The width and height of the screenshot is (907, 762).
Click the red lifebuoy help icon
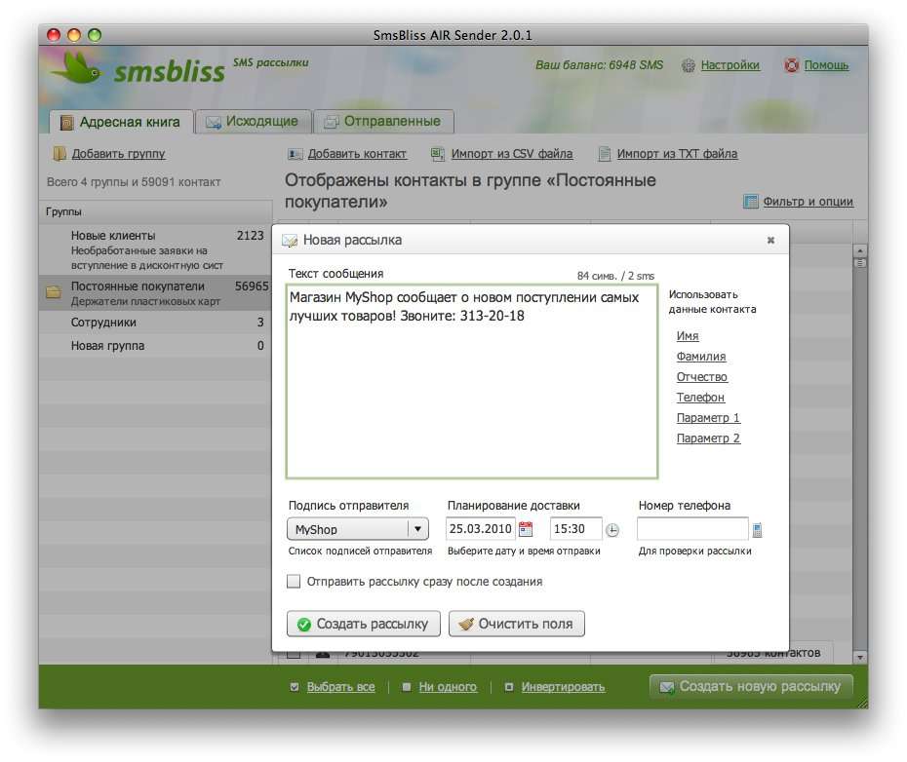click(791, 65)
